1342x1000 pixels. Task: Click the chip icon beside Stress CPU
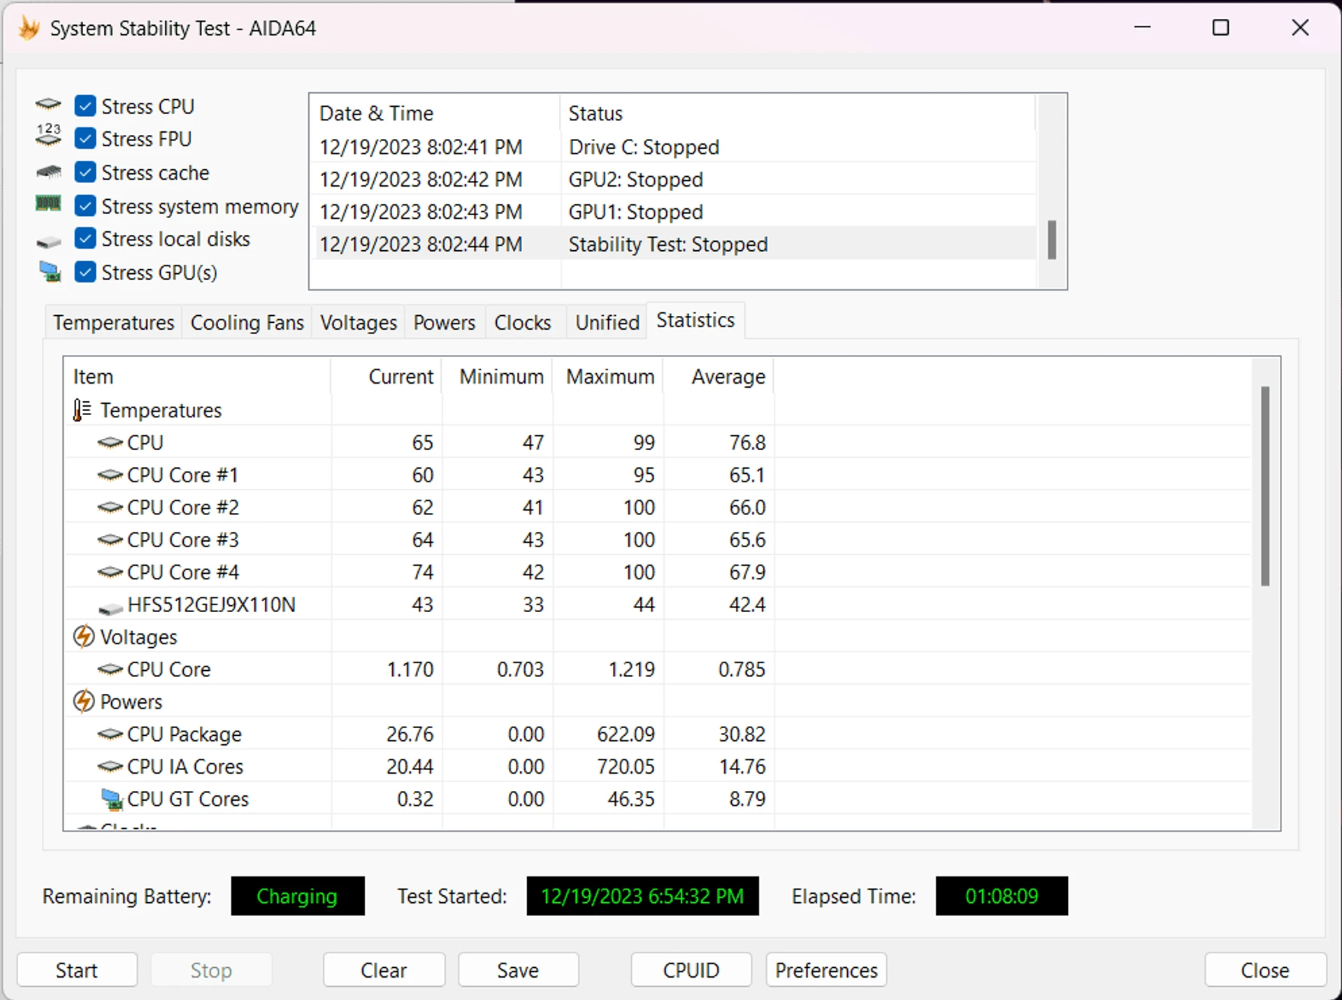tap(48, 105)
